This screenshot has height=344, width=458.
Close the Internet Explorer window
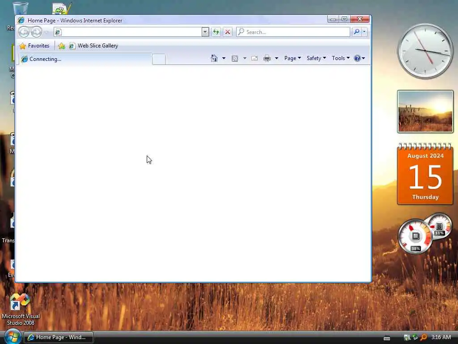click(x=360, y=19)
